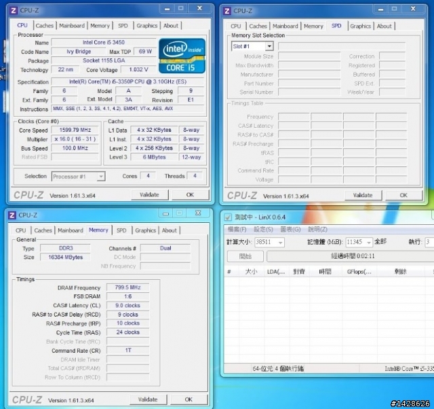
Task: Click the LinX window title icon
Action: 228,217
